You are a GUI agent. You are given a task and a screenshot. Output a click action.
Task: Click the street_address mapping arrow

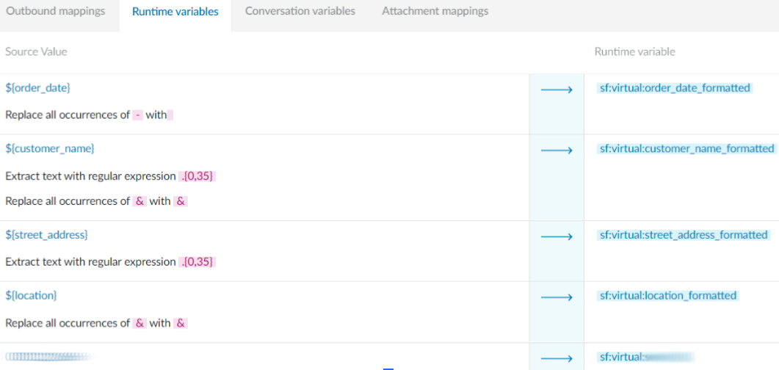pos(557,237)
